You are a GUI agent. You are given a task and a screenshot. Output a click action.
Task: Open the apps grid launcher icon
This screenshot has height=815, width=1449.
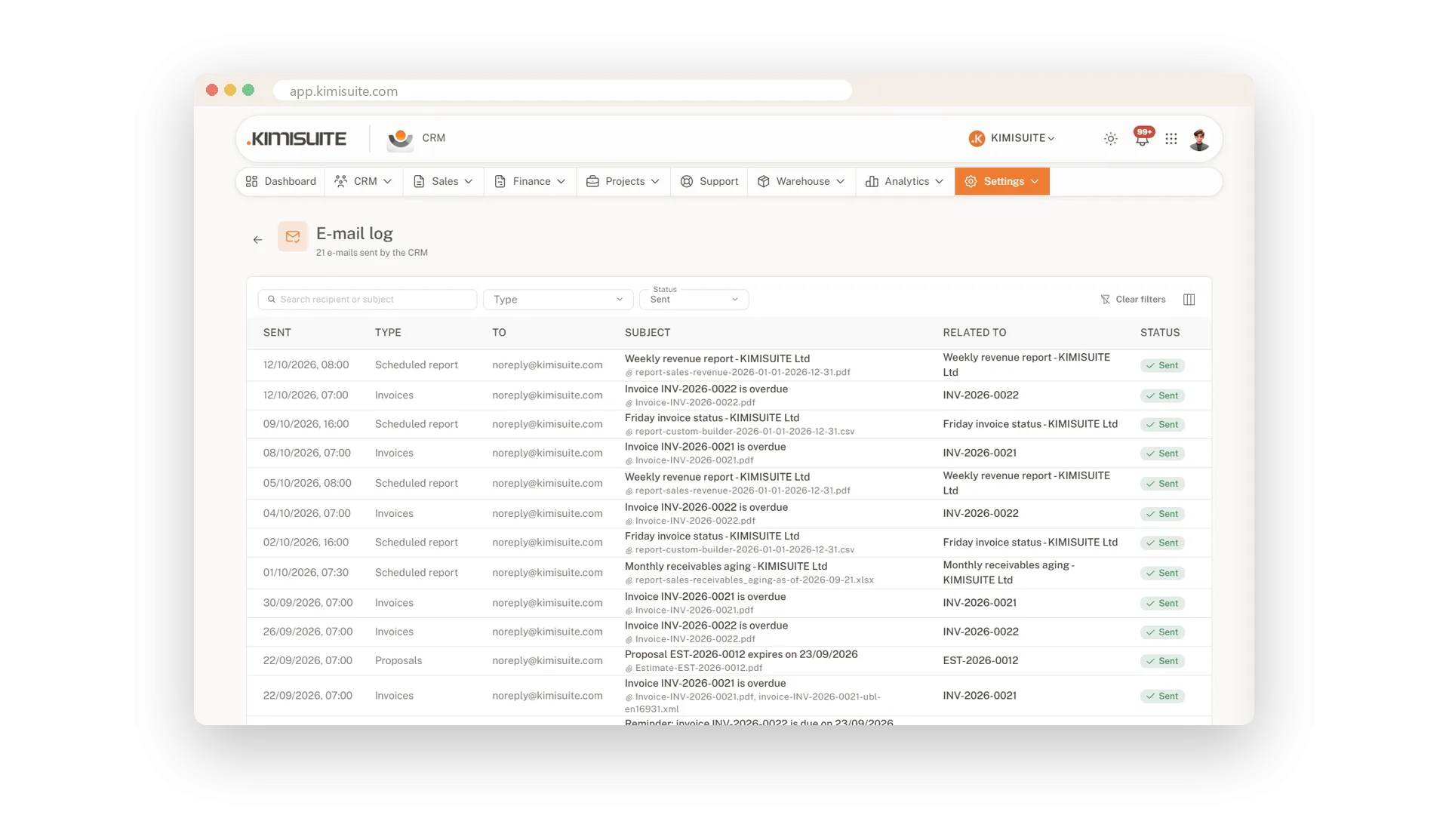(1171, 139)
